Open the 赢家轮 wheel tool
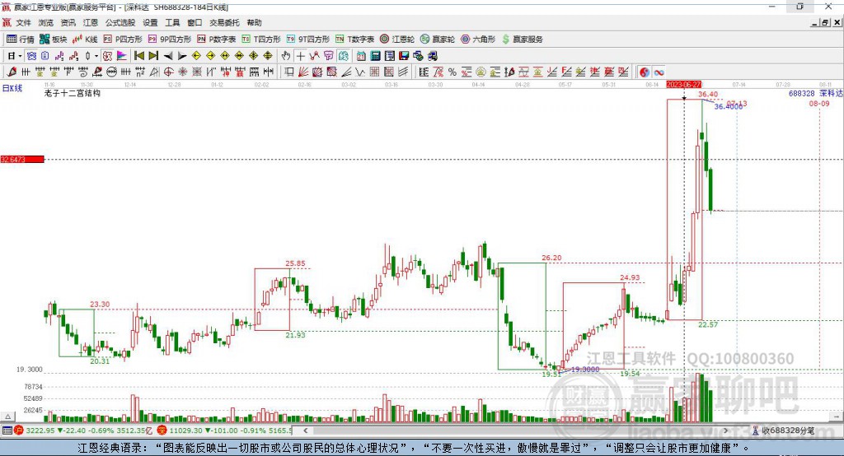This screenshot has width=844, height=456. pyautogui.click(x=438, y=40)
